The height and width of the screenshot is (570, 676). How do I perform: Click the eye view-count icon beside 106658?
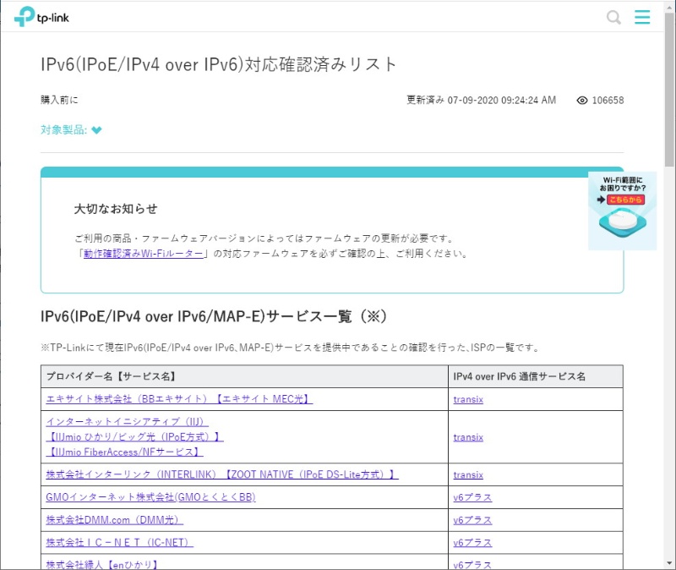582,100
